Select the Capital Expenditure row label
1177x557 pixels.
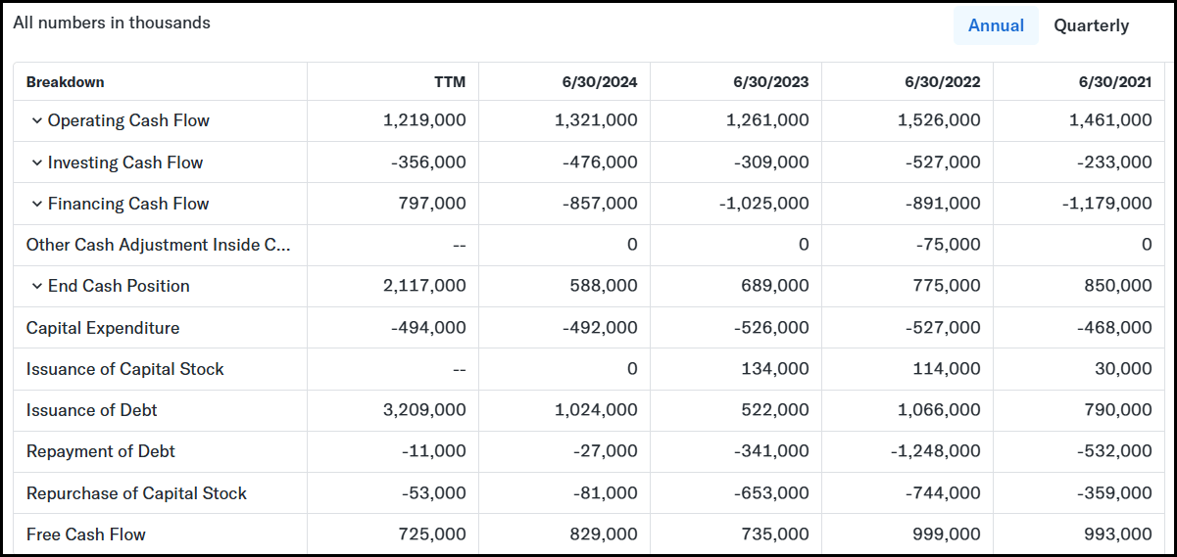(103, 328)
